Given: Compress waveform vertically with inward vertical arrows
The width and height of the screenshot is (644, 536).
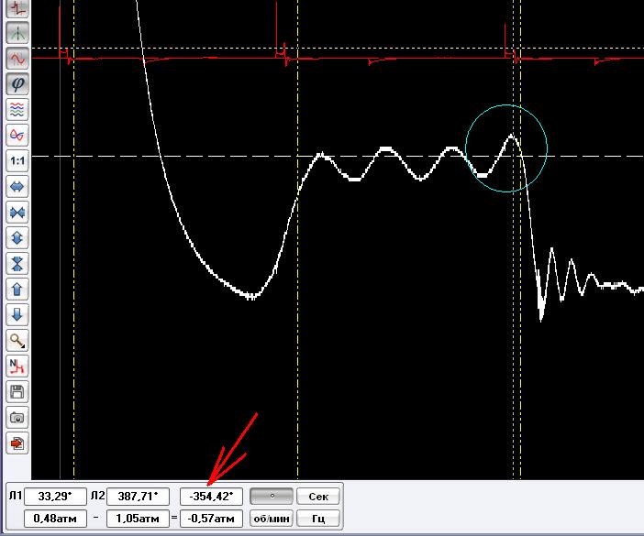Looking at the screenshot, I should coord(17,264).
